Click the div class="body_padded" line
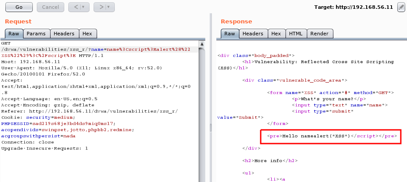Image resolution: width=407 pixels, height=182 pixels. click(x=256, y=56)
